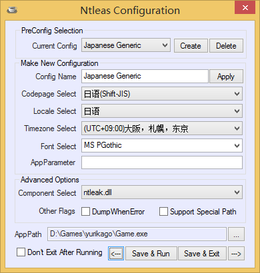The image size is (260, 273).
Task: Expand the Locale Select dropdown
Action: coord(162,111)
